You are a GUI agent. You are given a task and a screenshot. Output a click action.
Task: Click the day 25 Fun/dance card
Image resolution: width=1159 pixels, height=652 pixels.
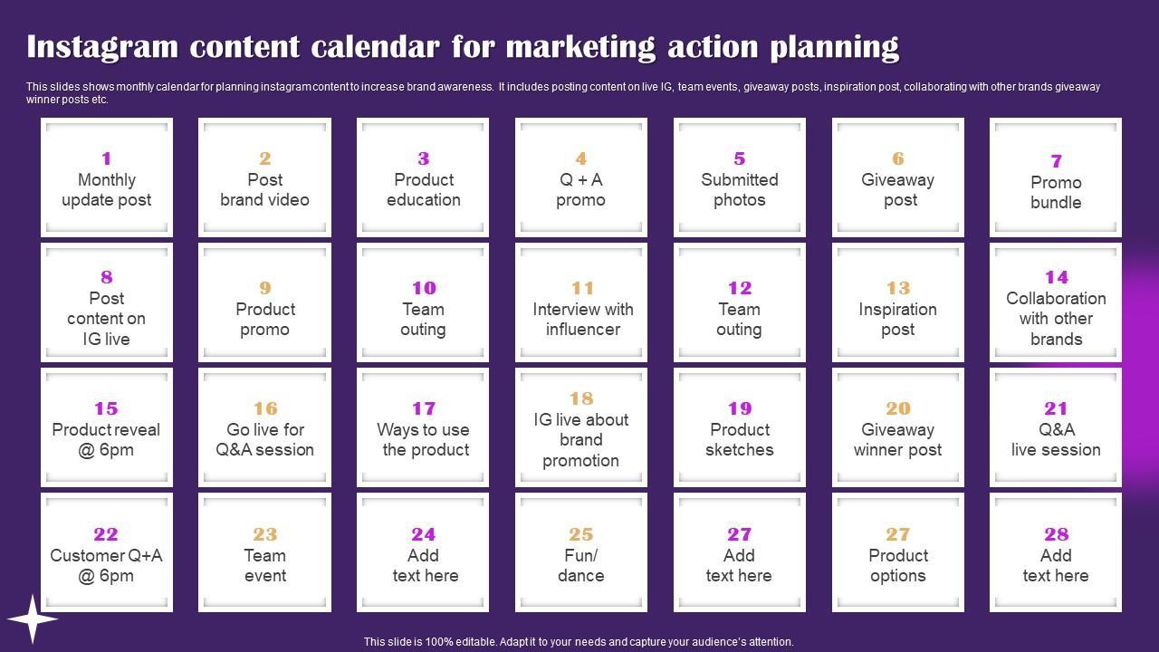581,553
